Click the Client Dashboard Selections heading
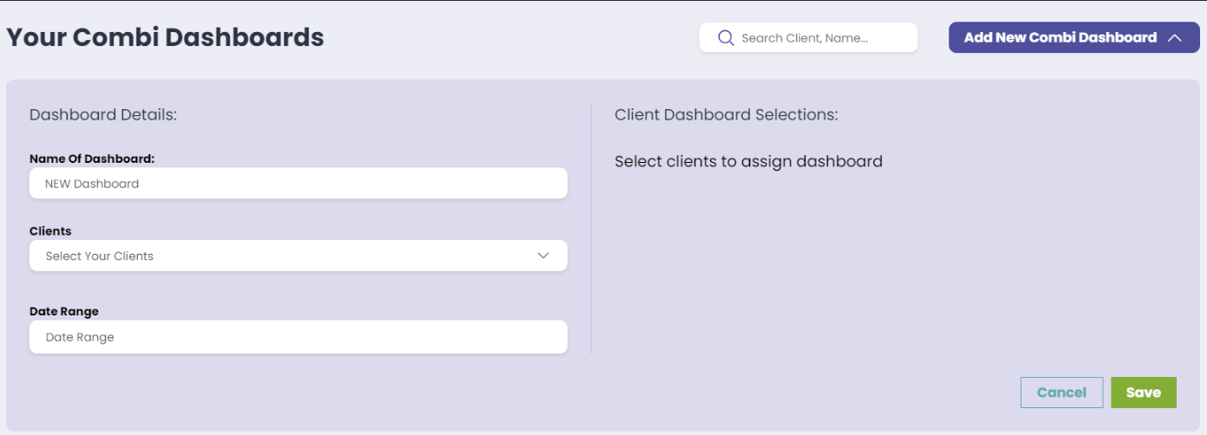 pos(727,114)
